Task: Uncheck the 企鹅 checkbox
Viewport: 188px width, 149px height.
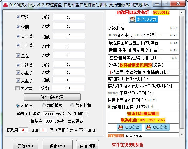Action: [18, 27]
